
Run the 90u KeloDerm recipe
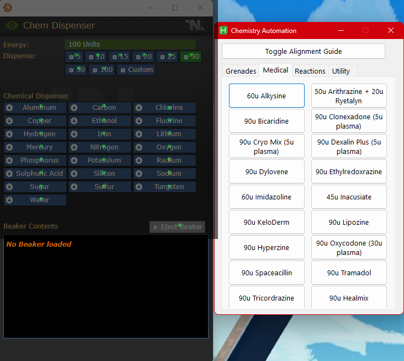click(x=267, y=222)
